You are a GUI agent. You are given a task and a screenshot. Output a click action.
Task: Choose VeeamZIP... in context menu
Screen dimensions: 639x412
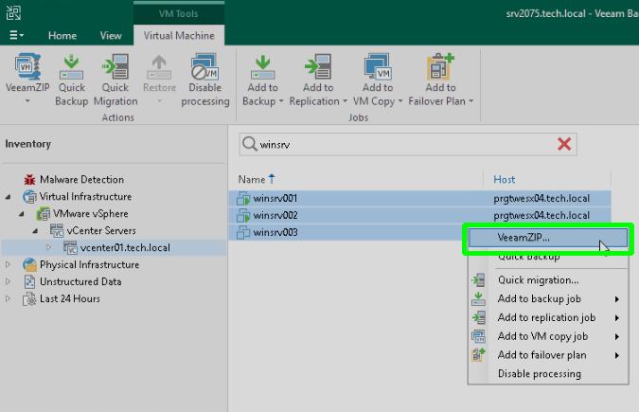click(548, 238)
